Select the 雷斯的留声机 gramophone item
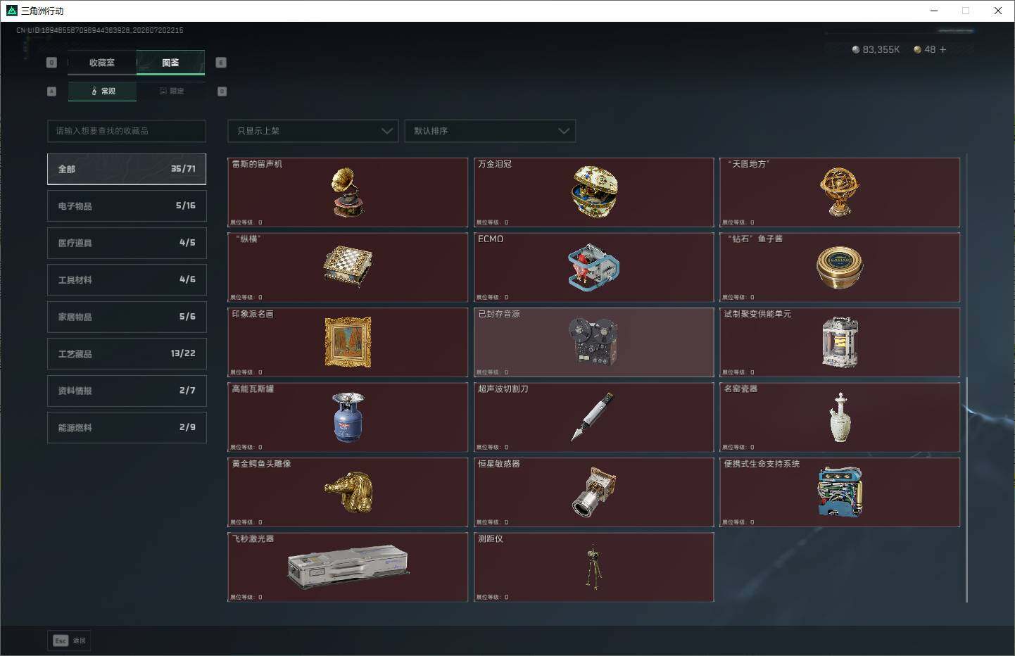This screenshot has height=656, width=1015. 348,192
